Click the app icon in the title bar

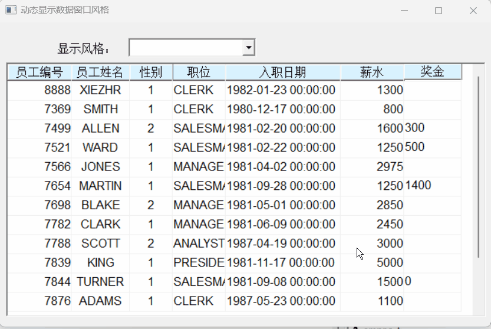11,10
